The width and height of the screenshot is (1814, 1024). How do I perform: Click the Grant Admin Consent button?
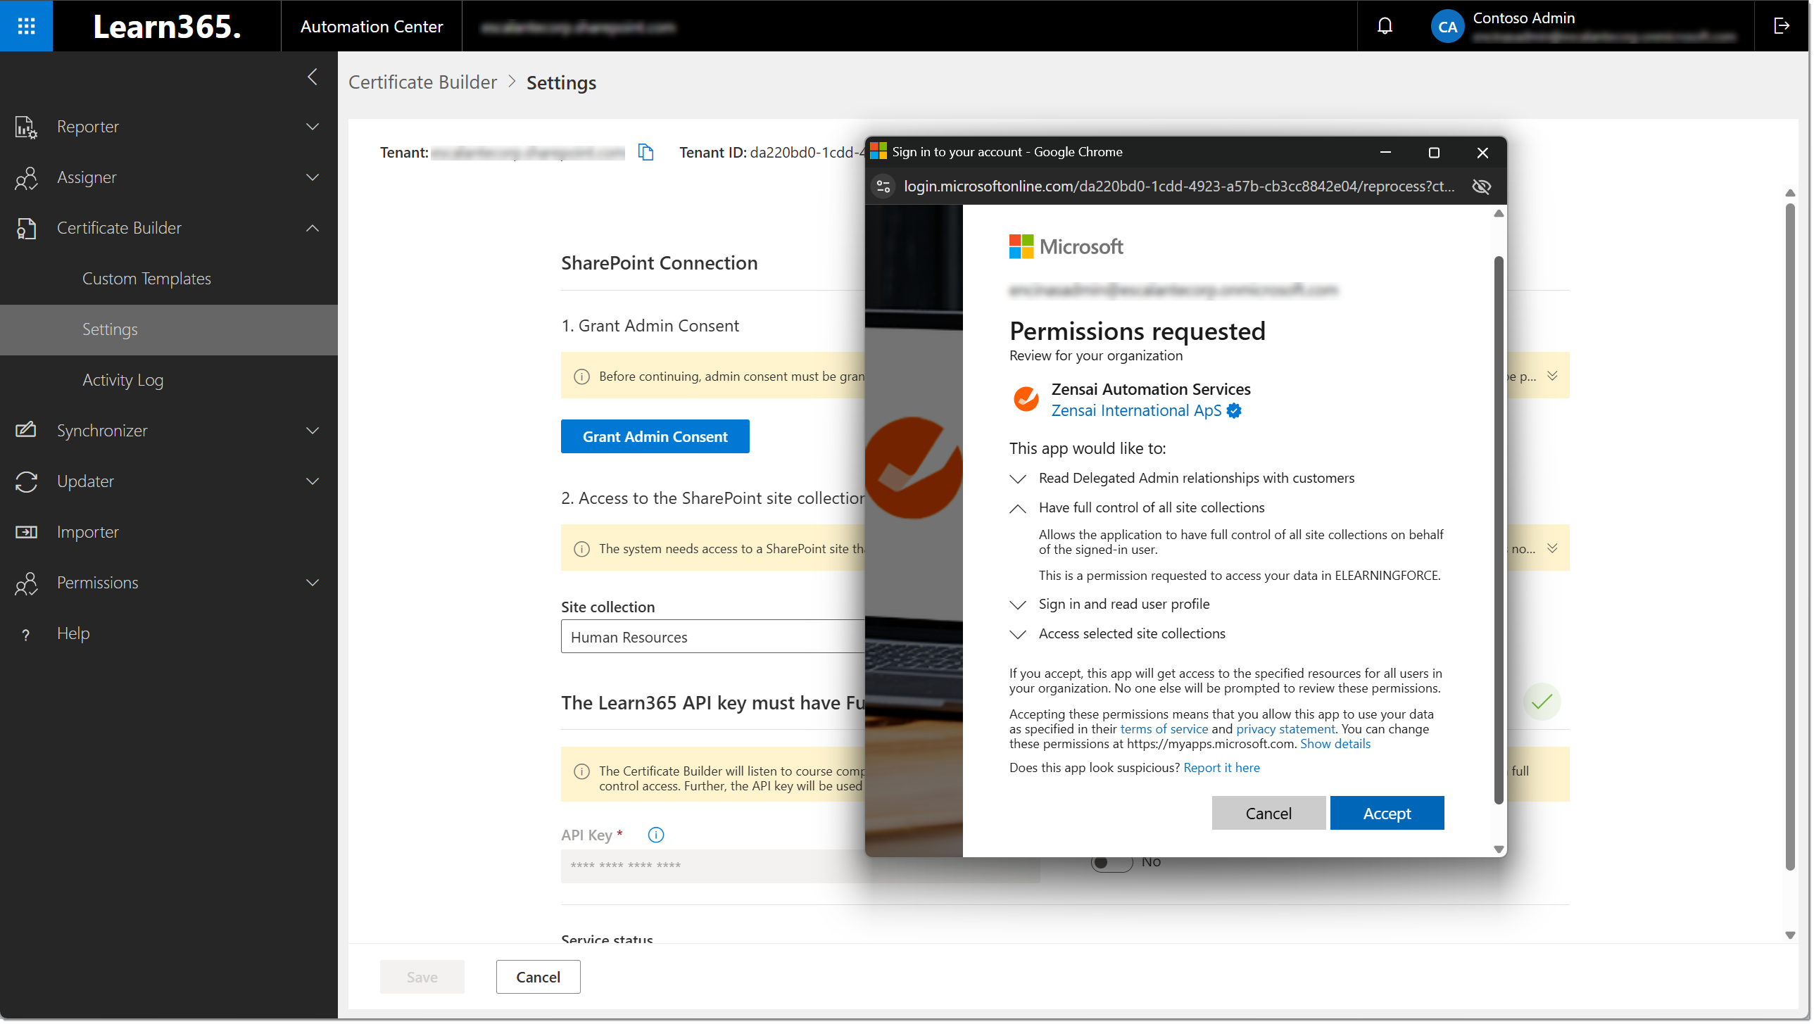[655, 436]
